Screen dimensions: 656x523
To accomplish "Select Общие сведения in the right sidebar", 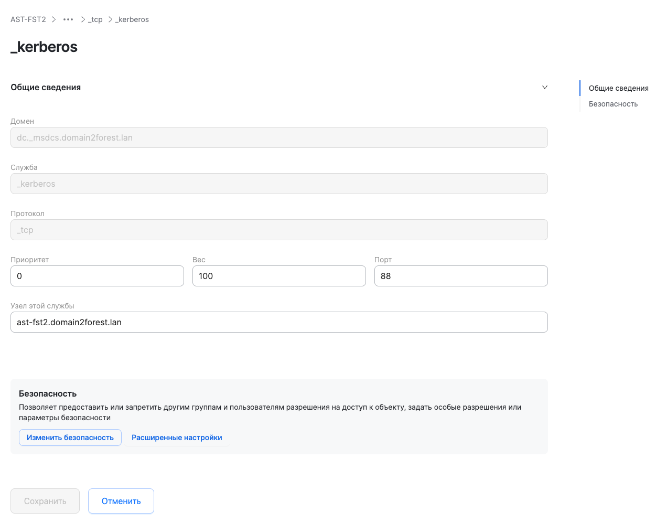I will pos(618,88).
